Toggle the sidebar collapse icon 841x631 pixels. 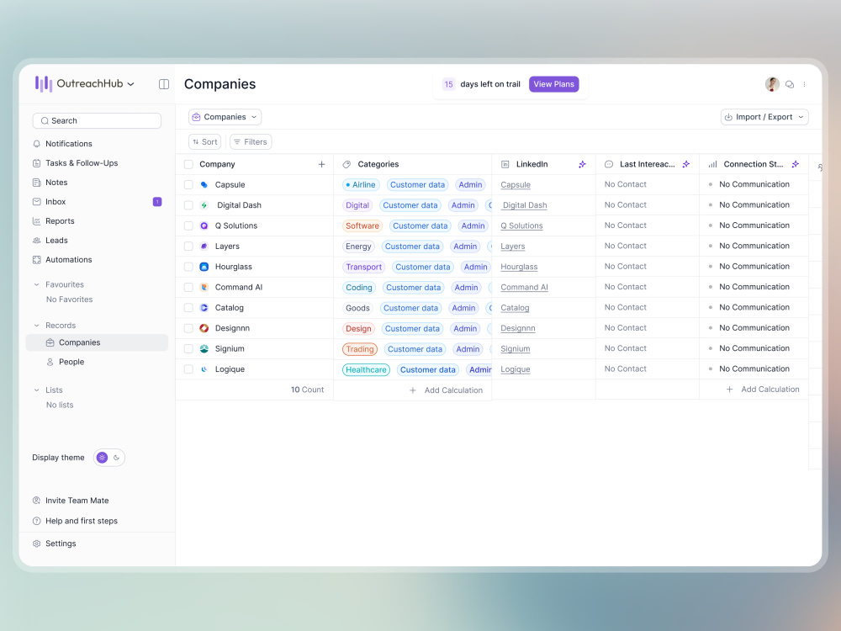pyautogui.click(x=164, y=84)
